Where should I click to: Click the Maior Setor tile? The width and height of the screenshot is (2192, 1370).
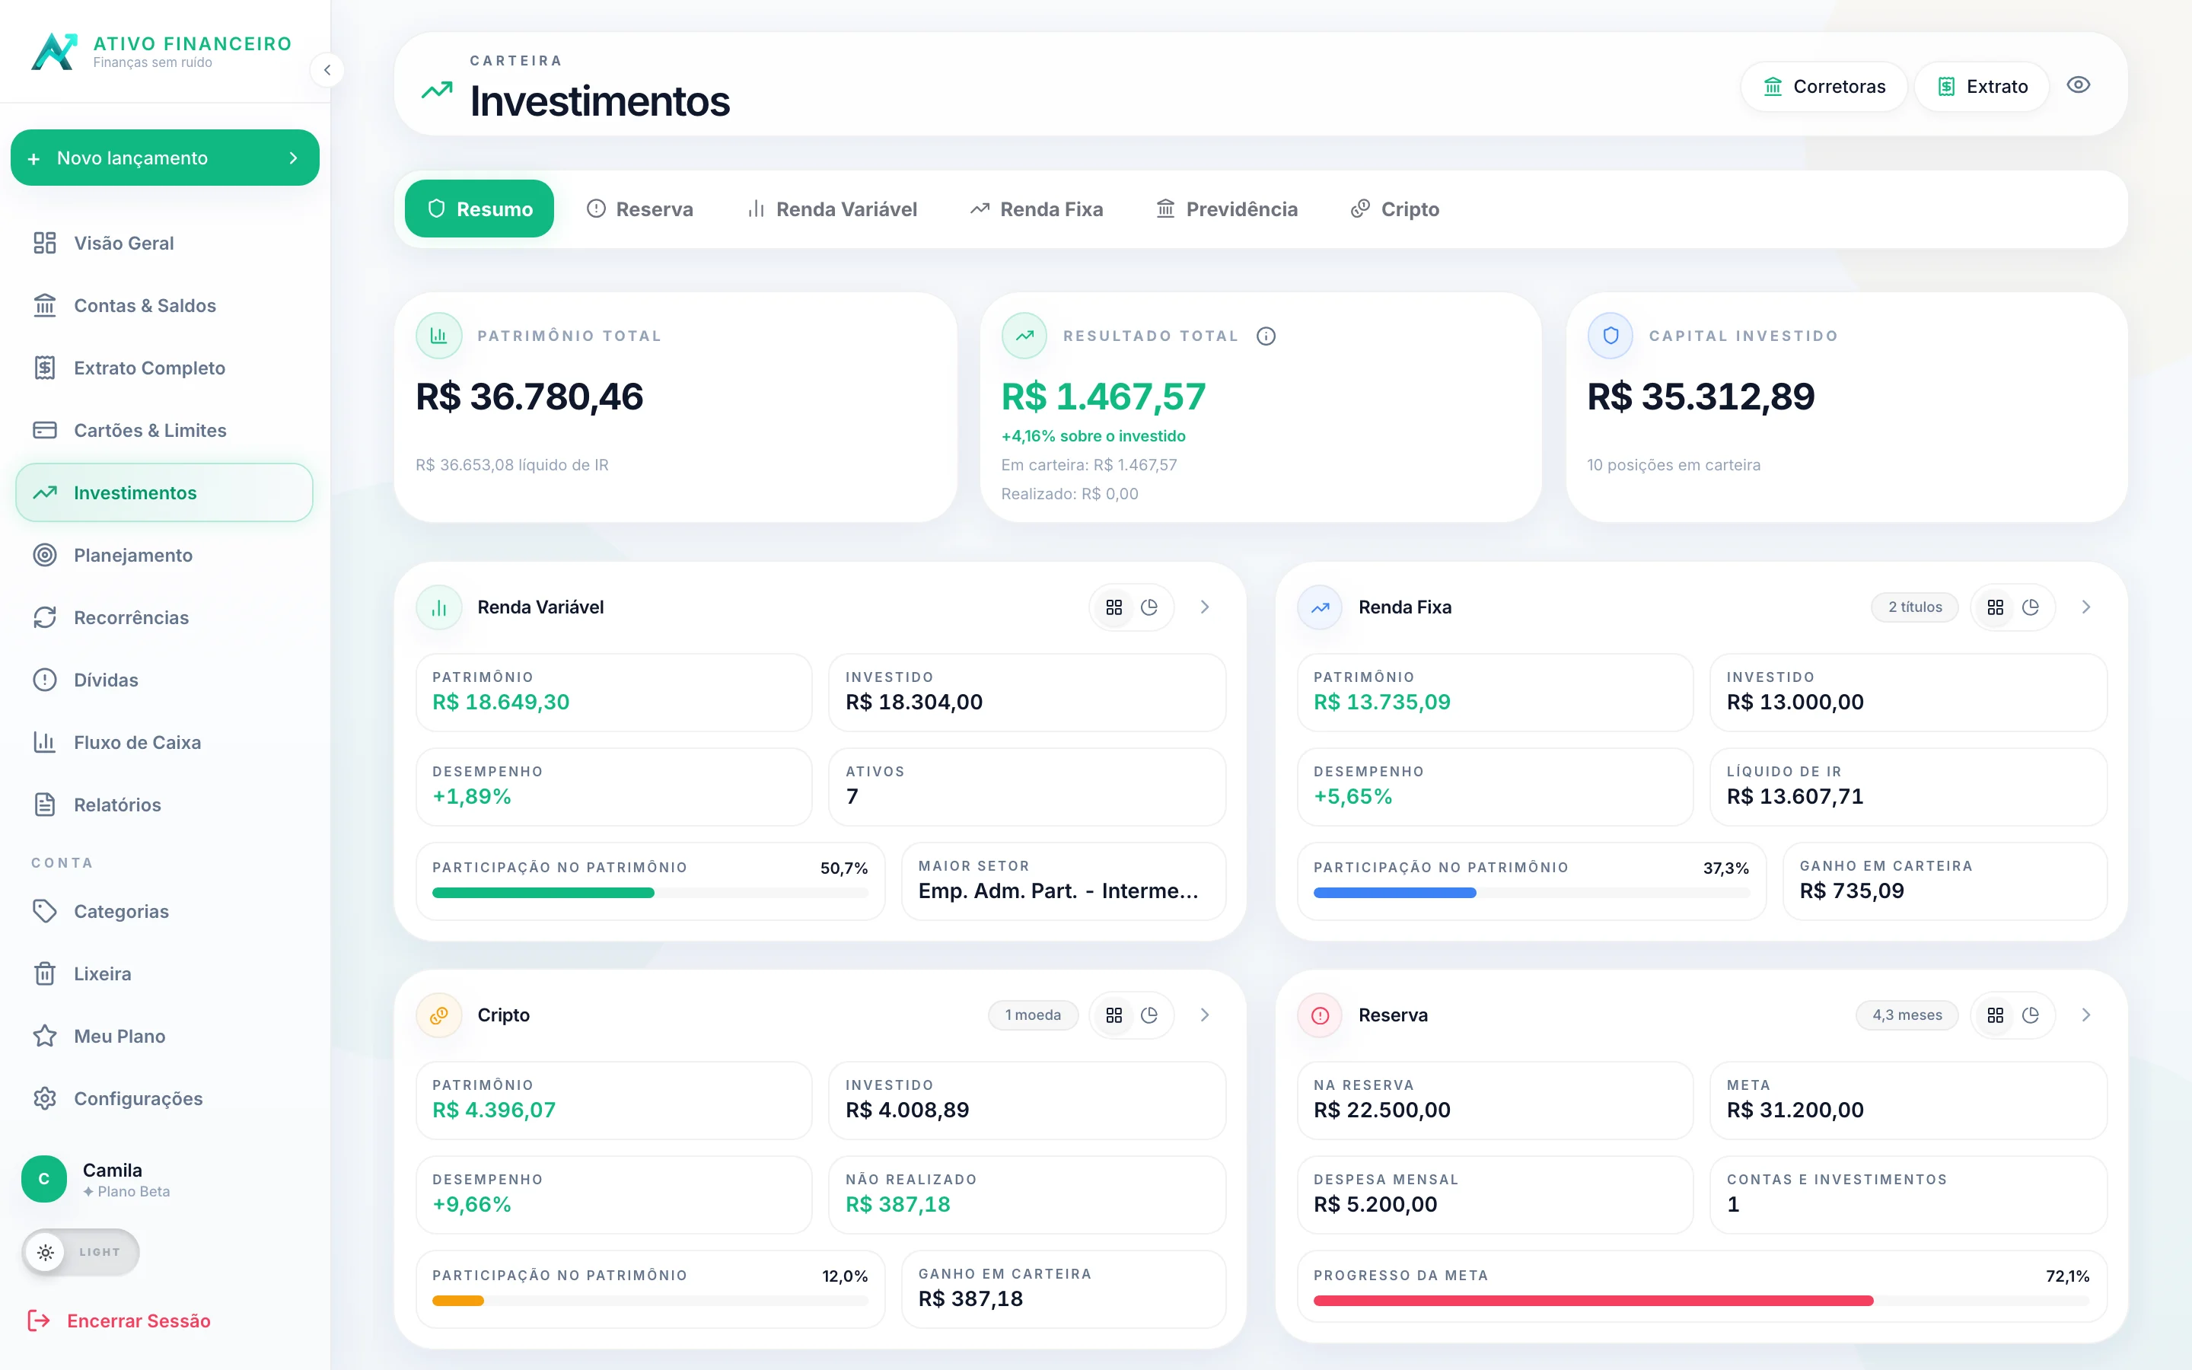tap(1063, 881)
